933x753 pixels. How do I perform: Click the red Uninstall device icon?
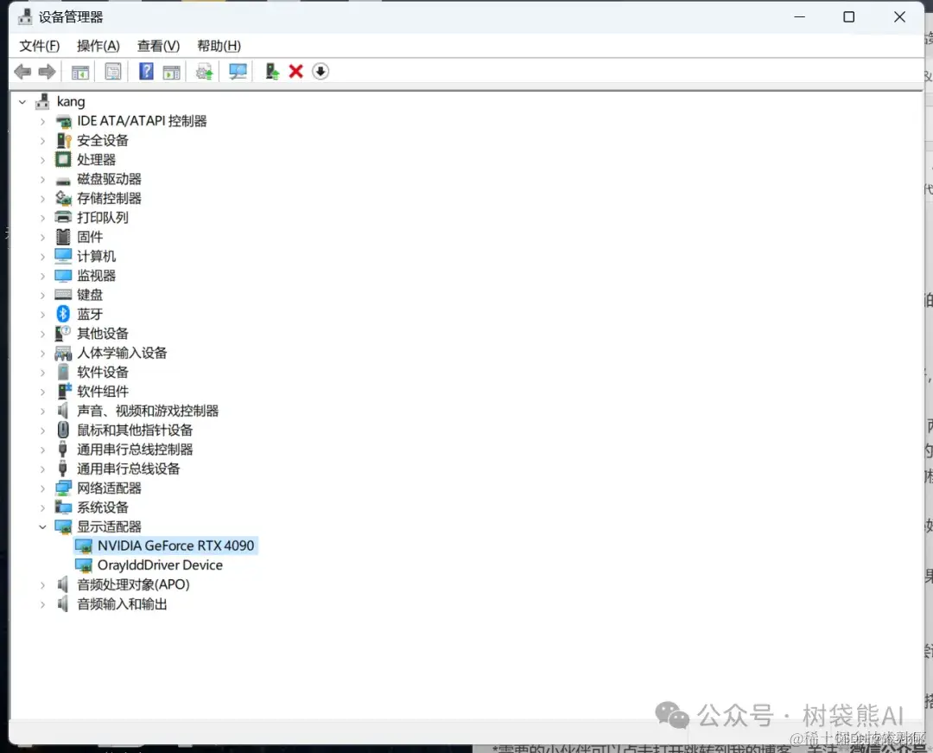[x=295, y=72]
